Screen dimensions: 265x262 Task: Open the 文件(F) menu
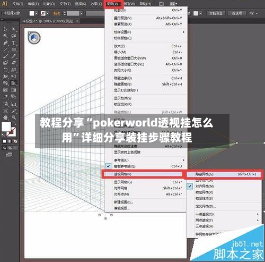pos(18,4)
